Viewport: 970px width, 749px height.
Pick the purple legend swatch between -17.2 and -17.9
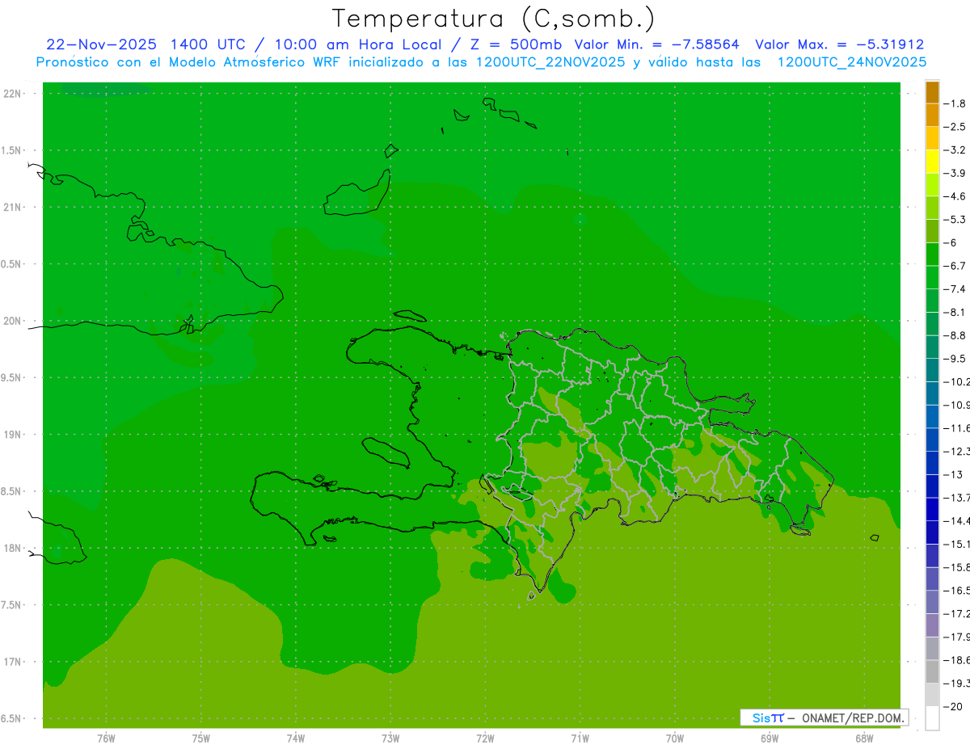point(932,625)
